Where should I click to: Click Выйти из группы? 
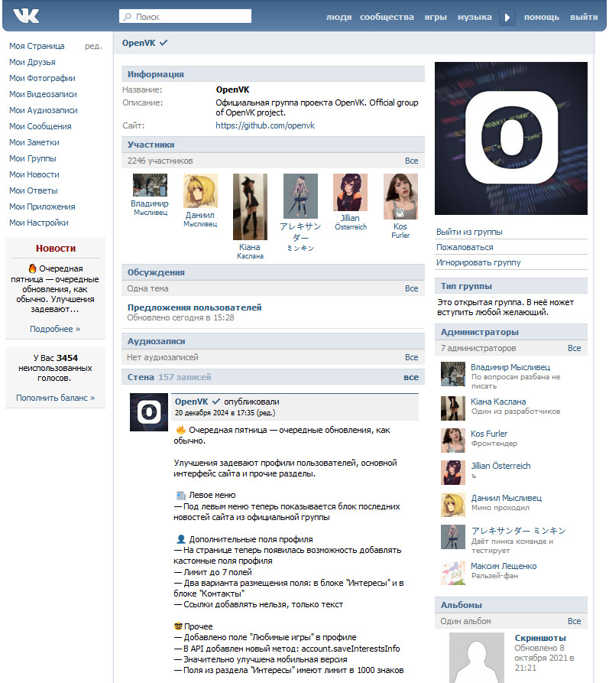469,233
